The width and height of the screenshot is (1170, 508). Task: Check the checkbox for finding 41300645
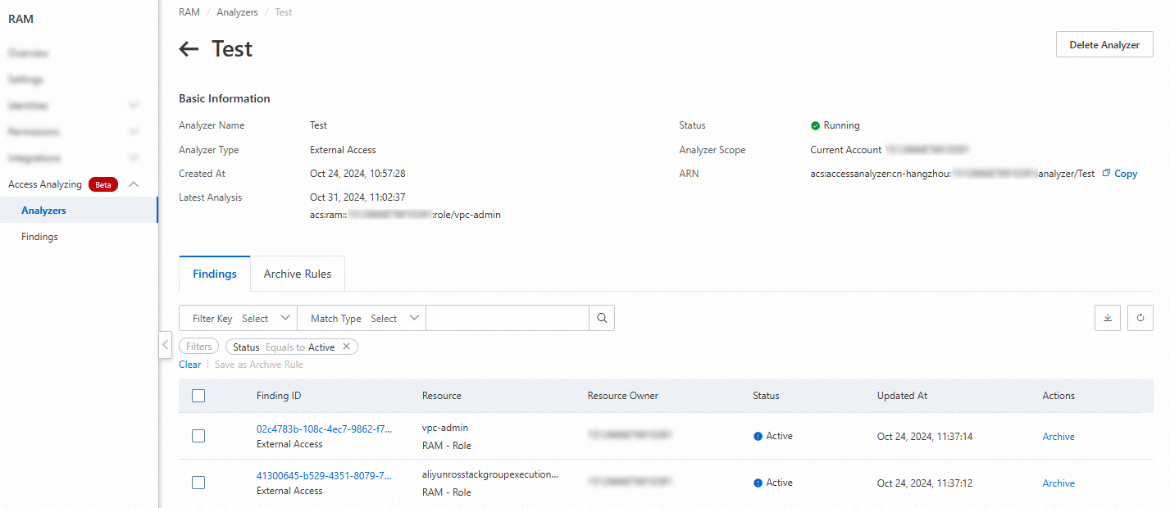pos(198,483)
